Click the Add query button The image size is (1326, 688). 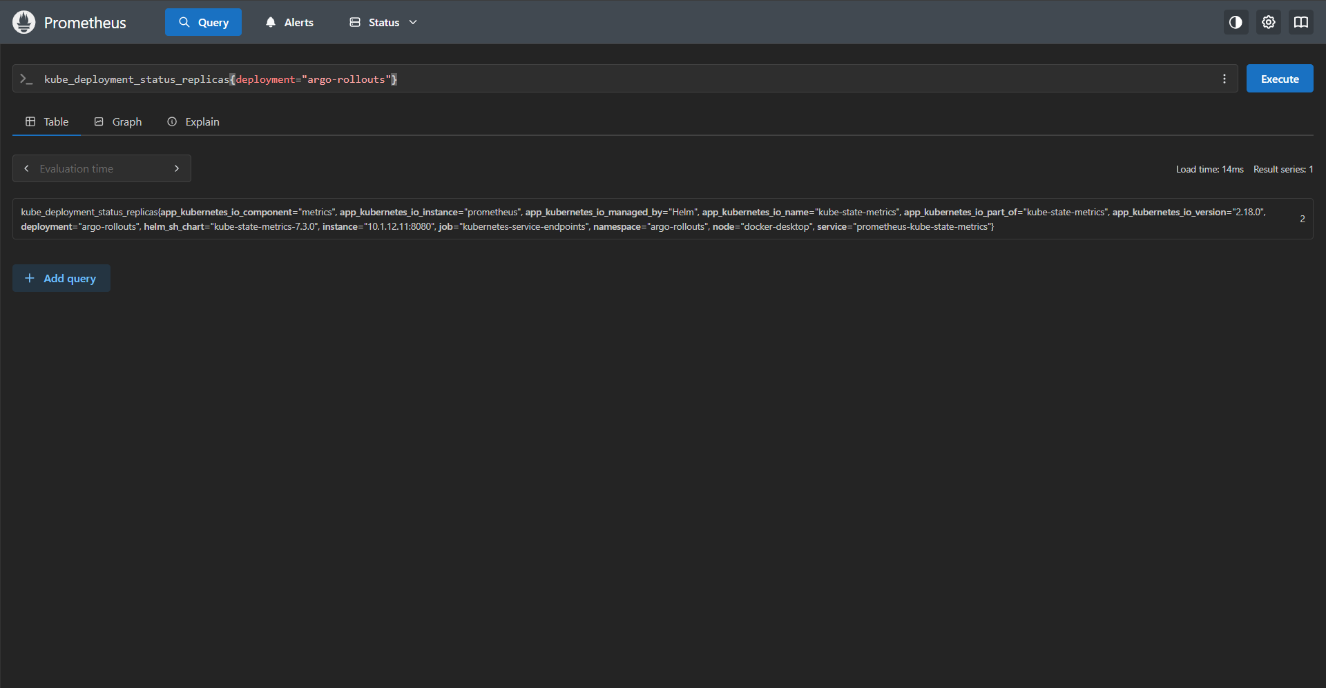pos(61,278)
